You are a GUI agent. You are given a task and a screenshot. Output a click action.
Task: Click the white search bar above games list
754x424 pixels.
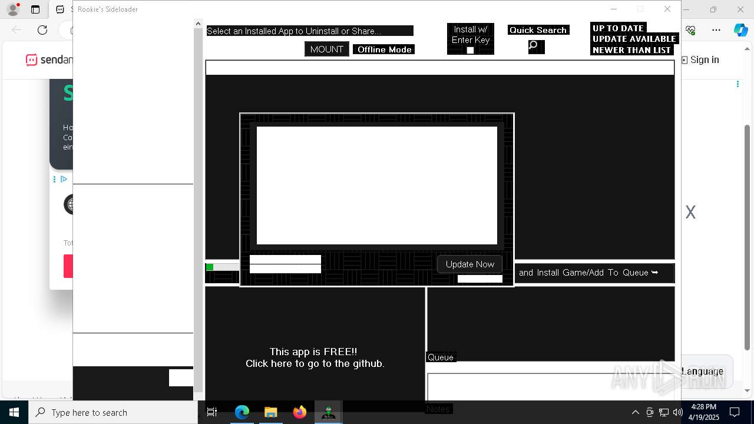439,68
